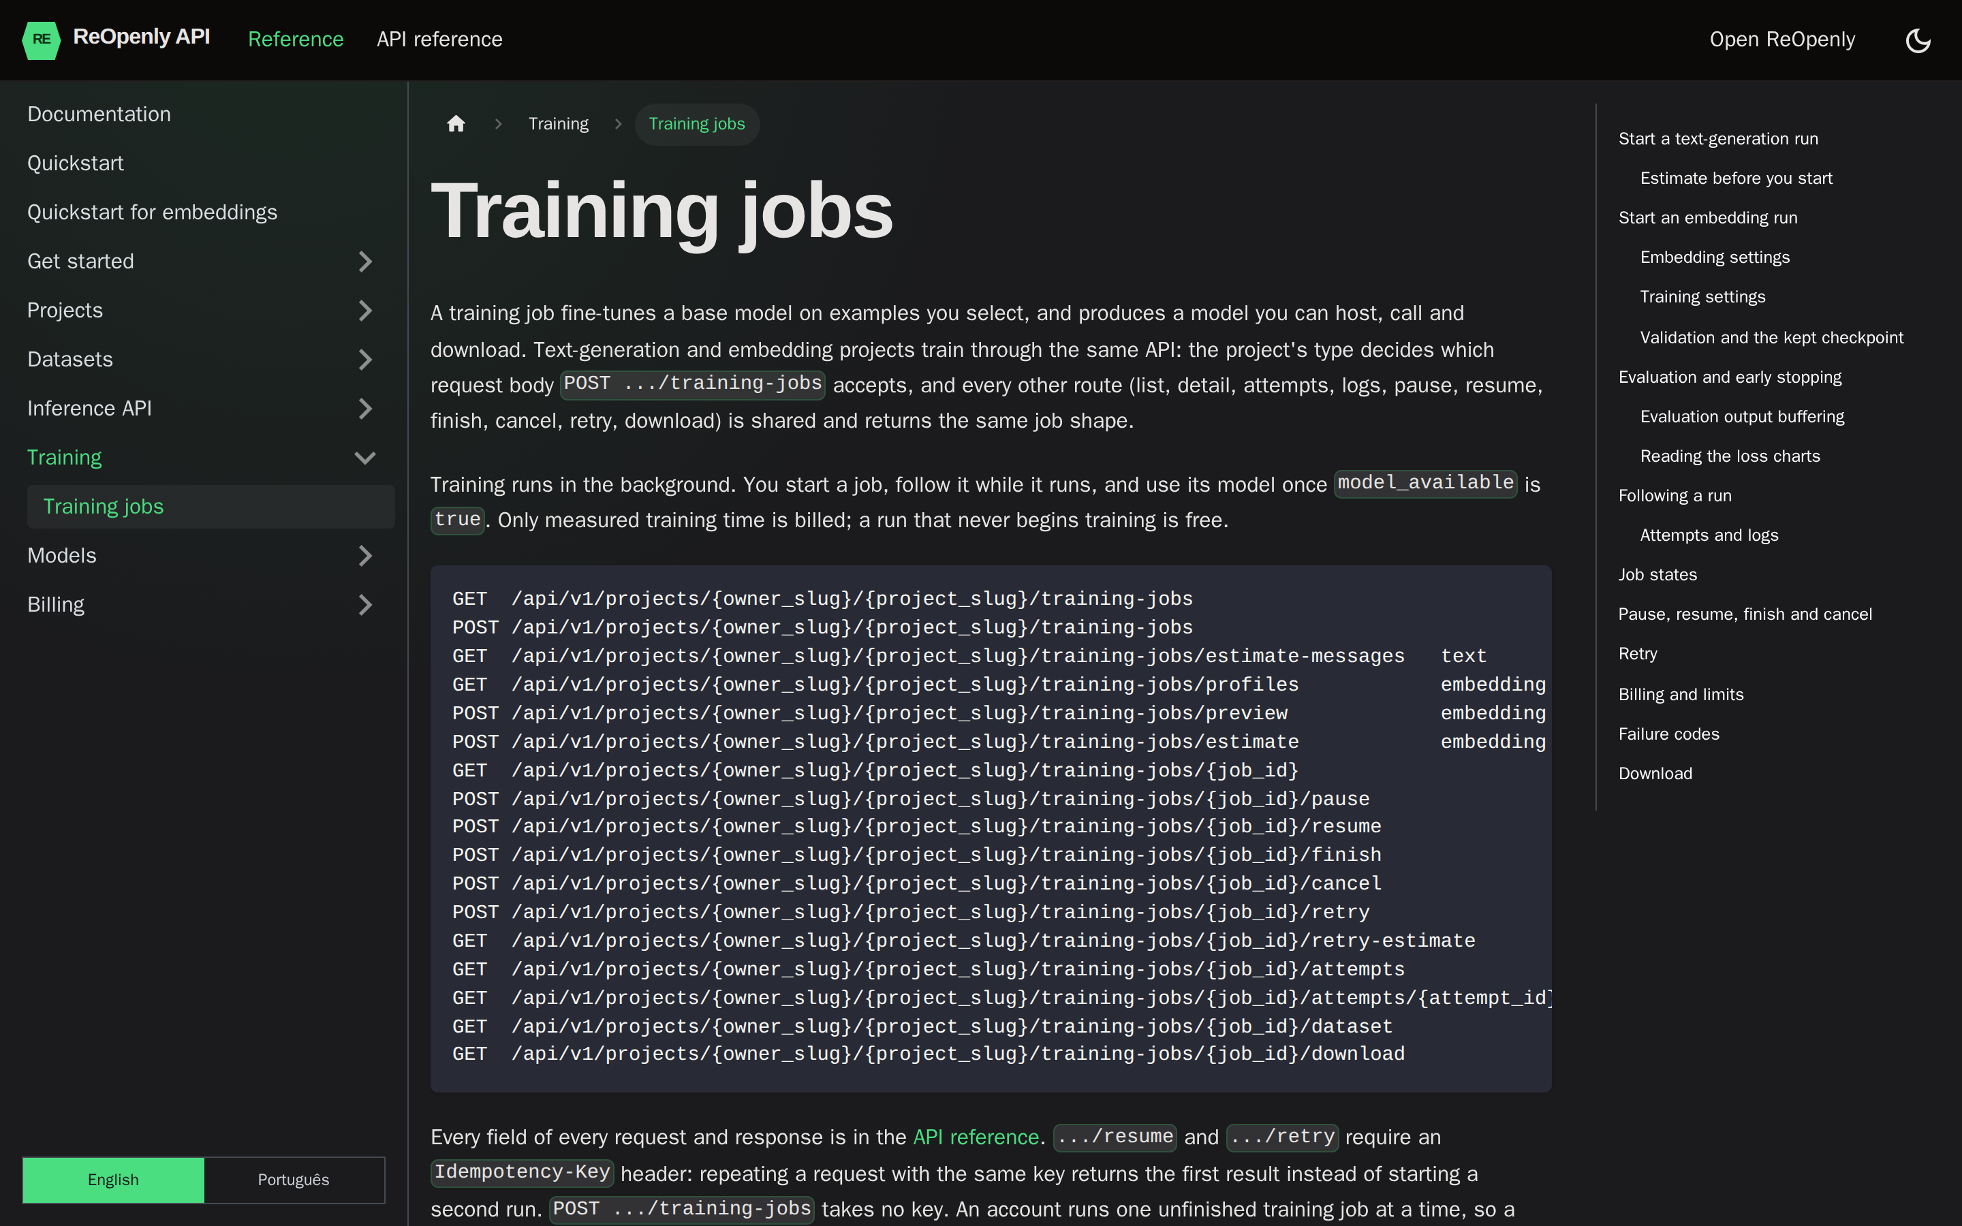The width and height of the screenshot is (1962, 1226).
Task: Jump to Reading the loss charts
Action: pyautogui.click(x=1730, y=456)
